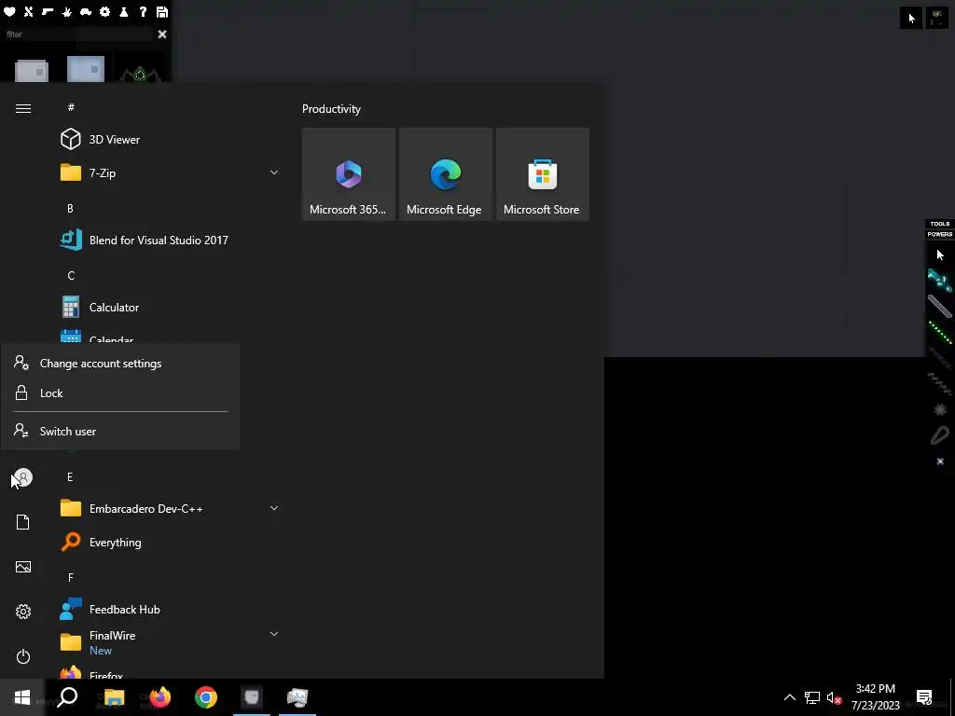This screenshot has width=955, height=716.
Task: Expand the Embarcadero Dev-C++ folder chevron
Action: click(x=274, y=508)
